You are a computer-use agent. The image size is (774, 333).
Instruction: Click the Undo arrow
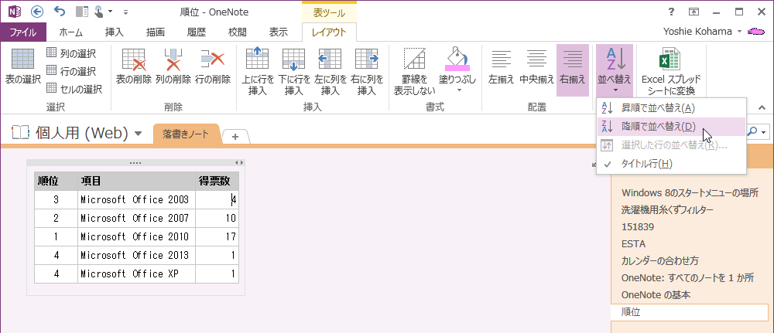(x=60, y=11)
